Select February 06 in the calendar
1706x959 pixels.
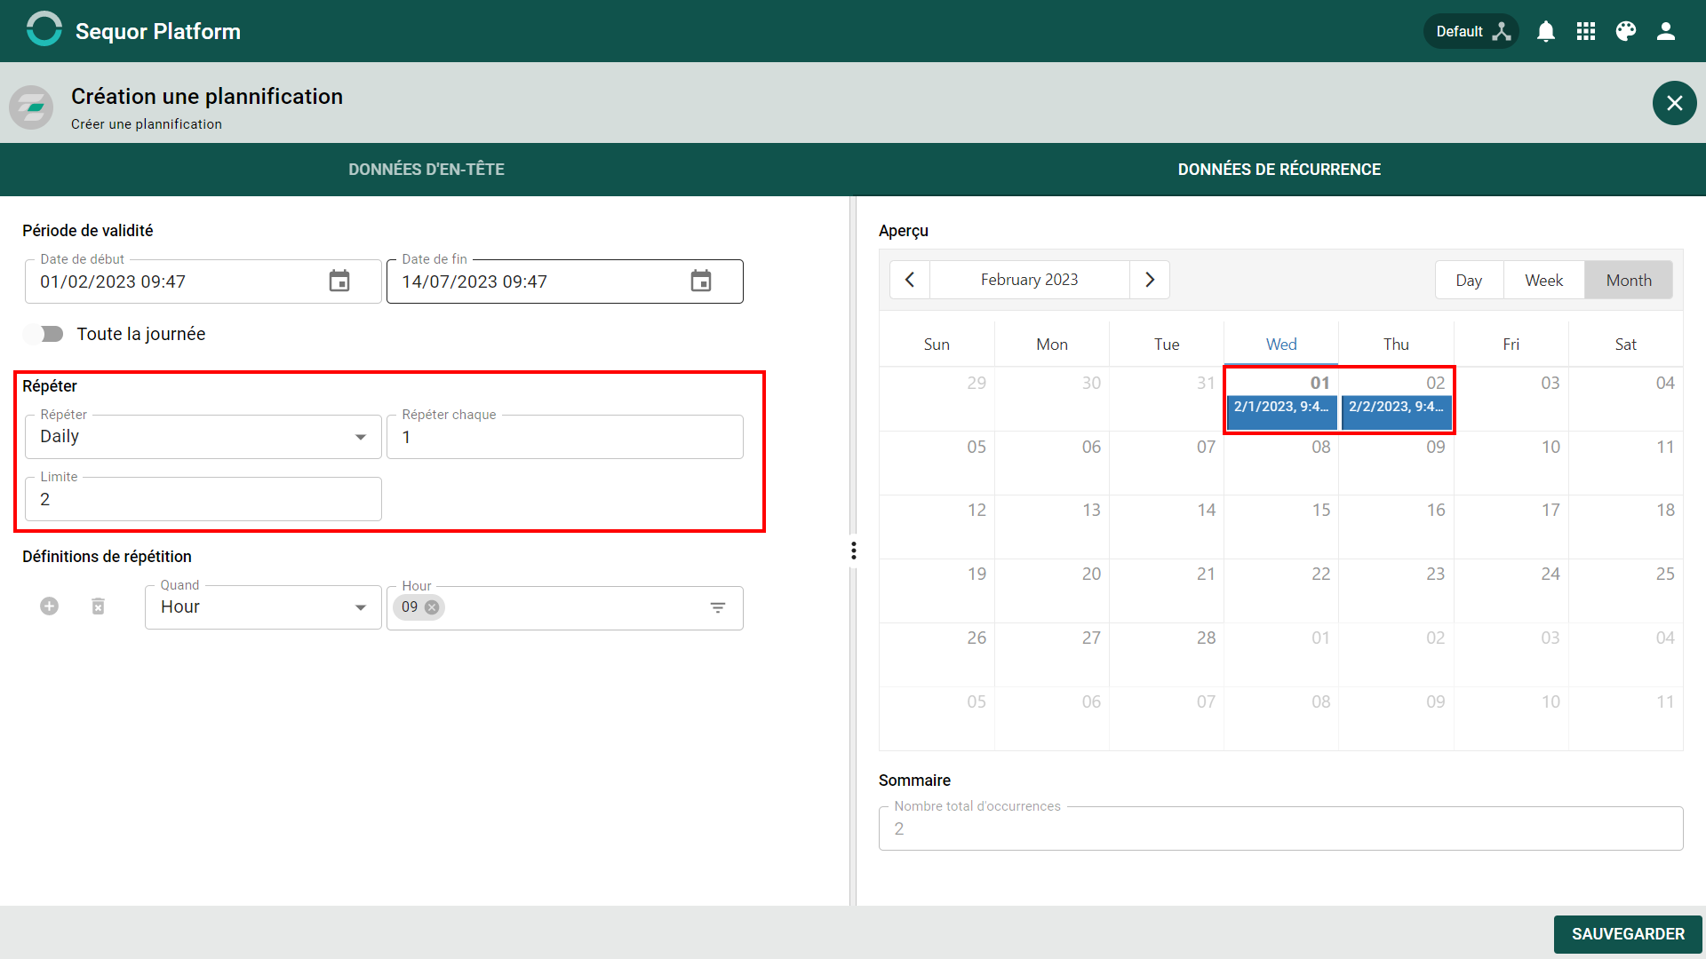pos(1052,463)
